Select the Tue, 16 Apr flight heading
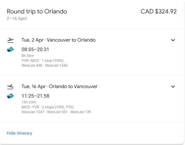The width and height of the screenshot is (185, 145). (x=59, y=87)
